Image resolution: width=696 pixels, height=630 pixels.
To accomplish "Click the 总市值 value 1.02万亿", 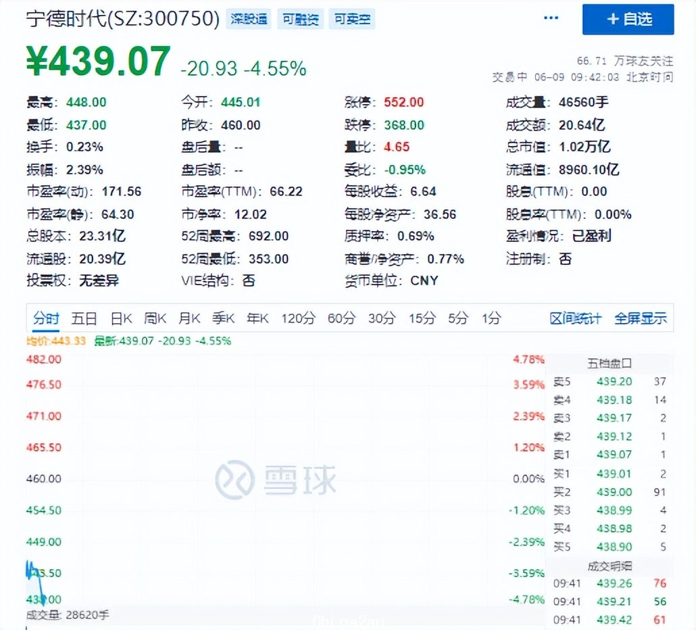I will [x=585, y=147].
